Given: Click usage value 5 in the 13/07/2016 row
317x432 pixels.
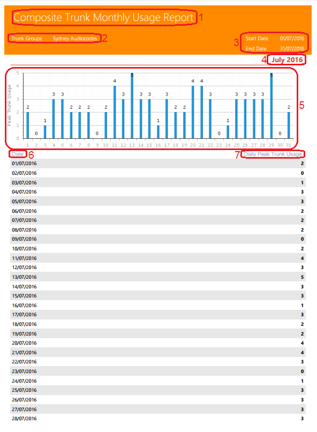Looking at the screenshot, I should pos(302,277).
